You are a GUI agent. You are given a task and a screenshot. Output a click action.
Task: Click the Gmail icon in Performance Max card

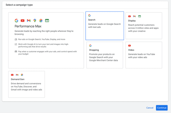tap(29, 20)
